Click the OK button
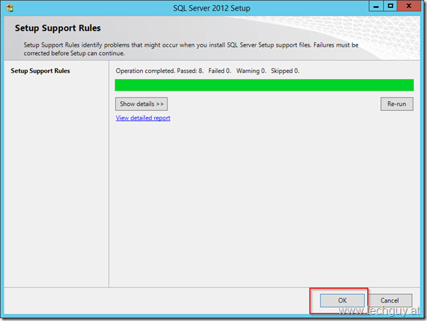 [x=342, y=300]
